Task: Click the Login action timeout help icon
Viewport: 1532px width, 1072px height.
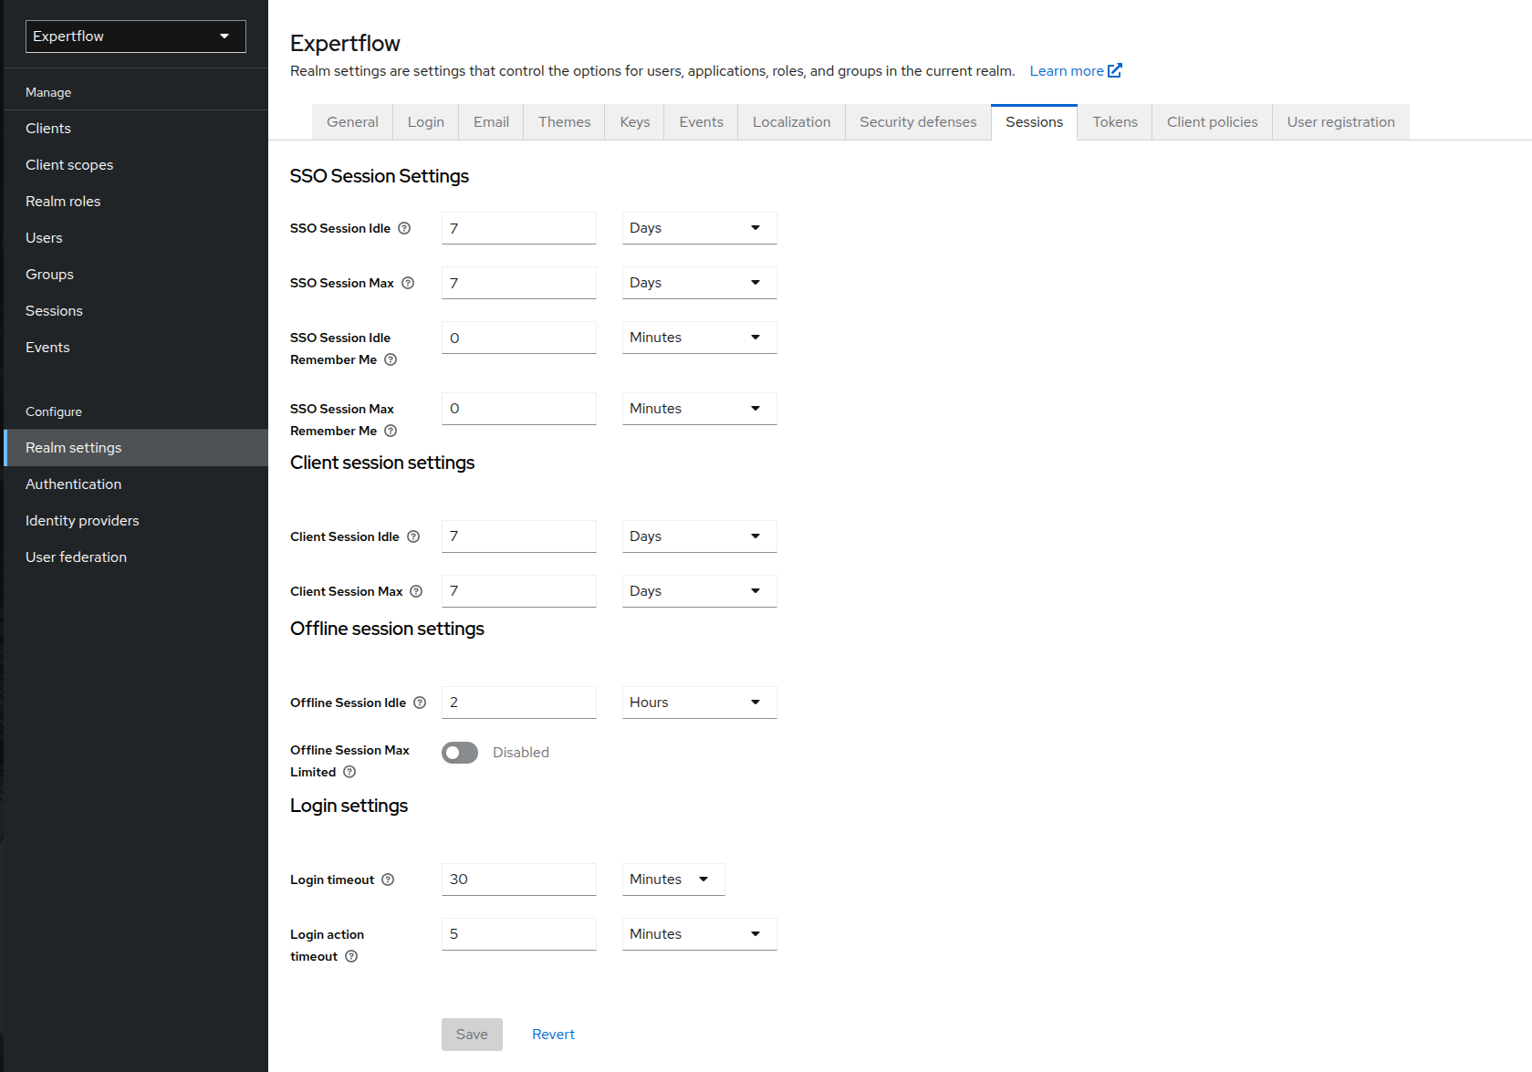Action: tap(351, 956)
